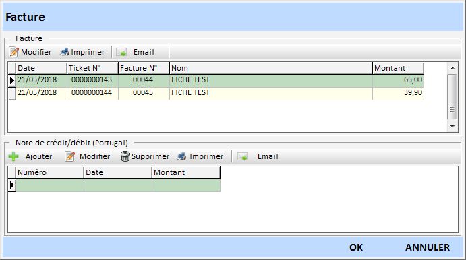This screenshot has width=466, height=260.
Task: Click the Email icon in credit note toolbar
Action: [x=243, y=157]
